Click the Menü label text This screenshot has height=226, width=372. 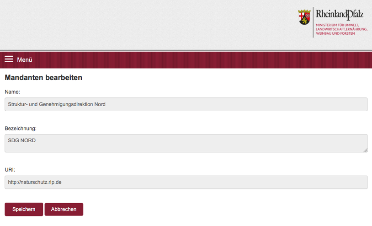pyautogui.click(x=25, y=60)
